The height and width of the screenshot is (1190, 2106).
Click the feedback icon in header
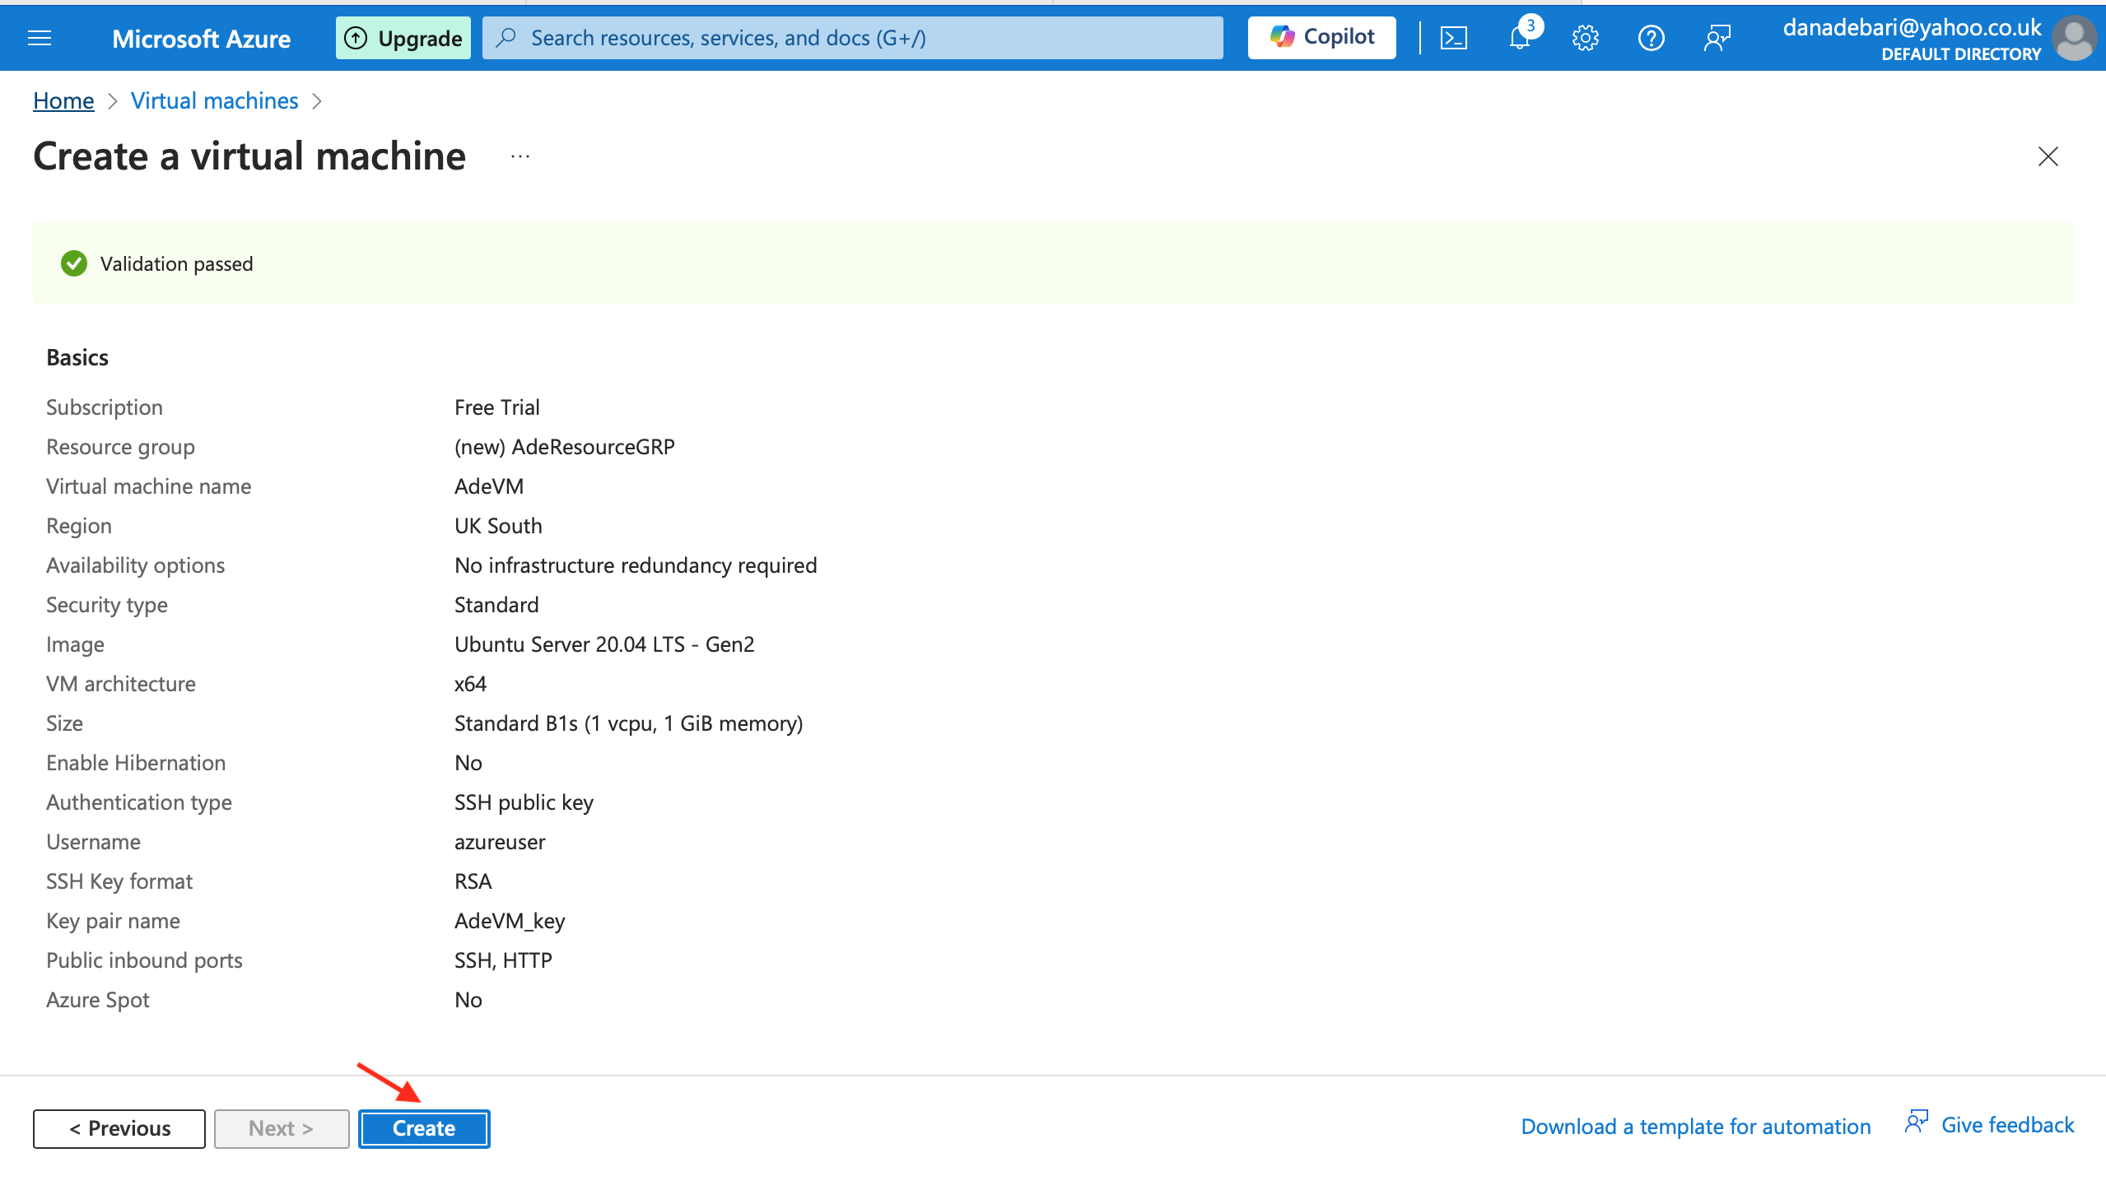click(1717, 38)
